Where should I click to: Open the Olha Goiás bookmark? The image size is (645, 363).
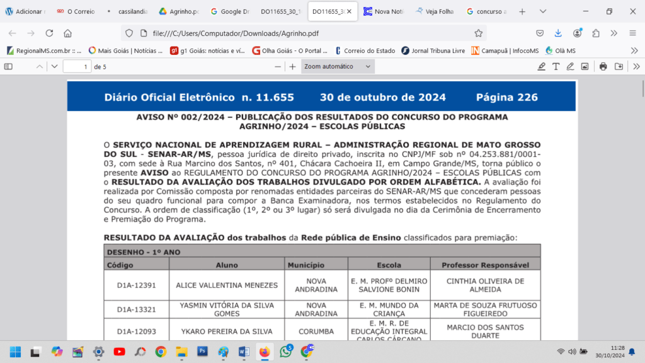(290, 50)
